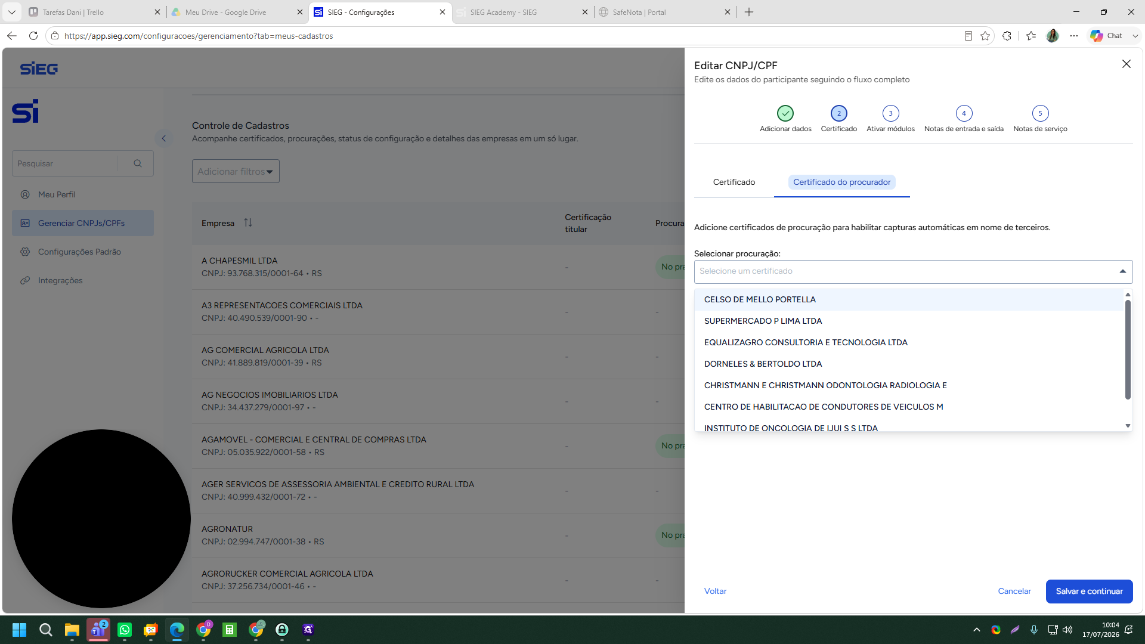Choose CELSO DE MELLO PORTELLA option

pyautogui.click(x=909, y=299)
